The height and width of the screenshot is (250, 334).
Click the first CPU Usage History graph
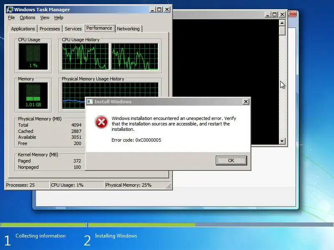(x=85, y=57)
